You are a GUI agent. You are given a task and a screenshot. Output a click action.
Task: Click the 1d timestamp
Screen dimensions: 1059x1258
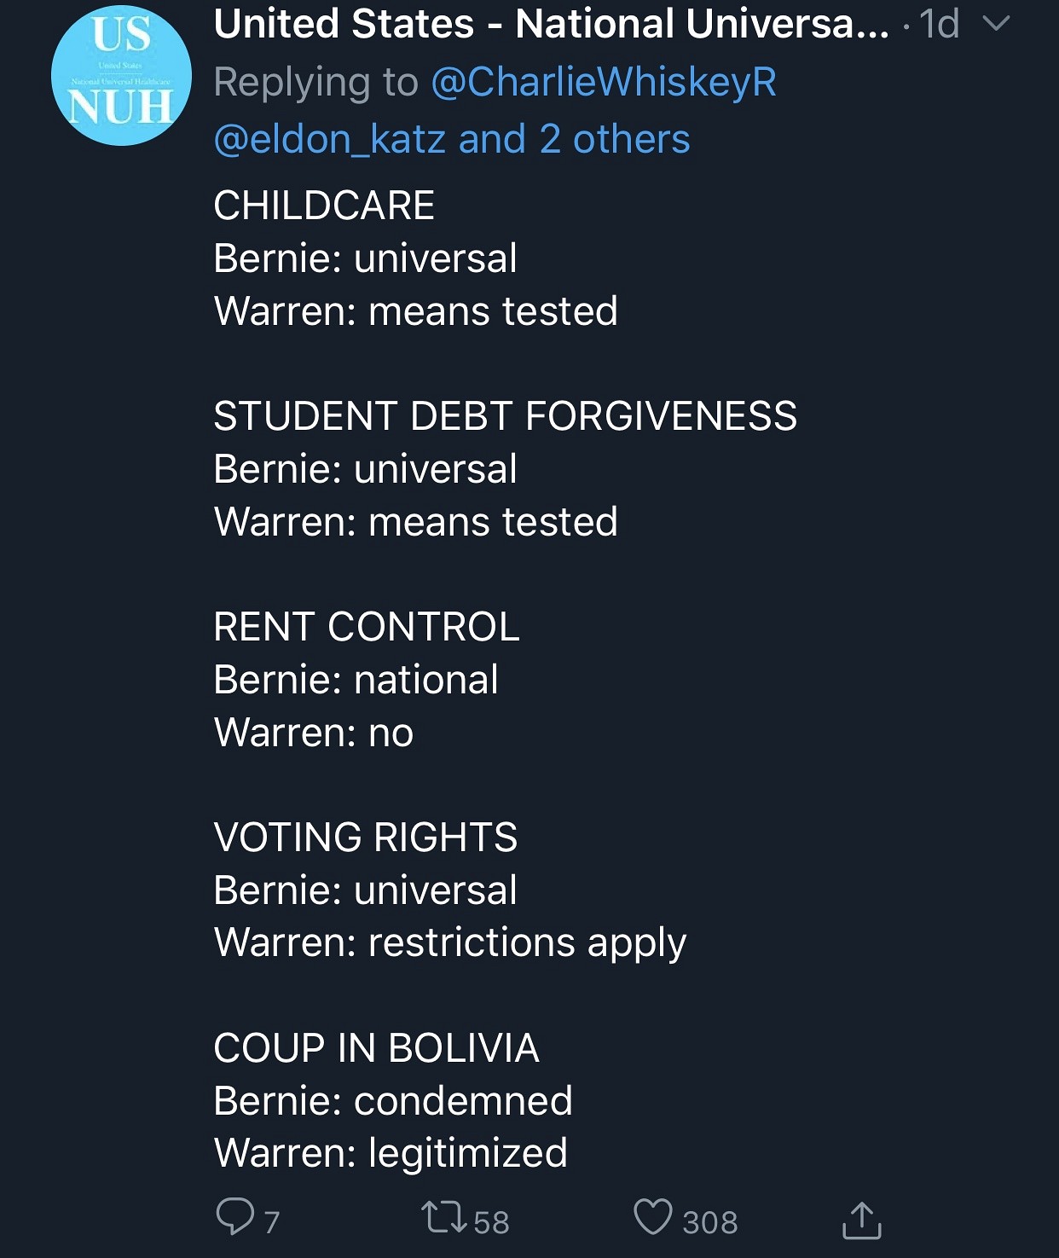pyautogui.click(x=939, y=24)
